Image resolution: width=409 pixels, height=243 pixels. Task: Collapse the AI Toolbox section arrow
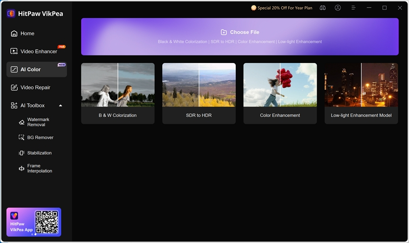pyautogui.click(x=61, y=106)
